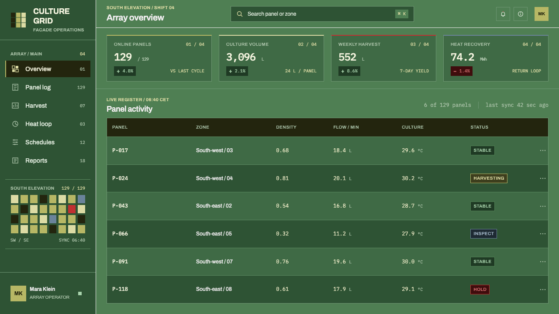Click the search magnifier icon
Image resolution: width=559 pixels, height=314 pixels.
pos(240,14)
